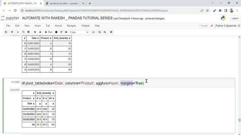Rename notebook via the title text
The image size is (241, 135).
coord(67,18)
